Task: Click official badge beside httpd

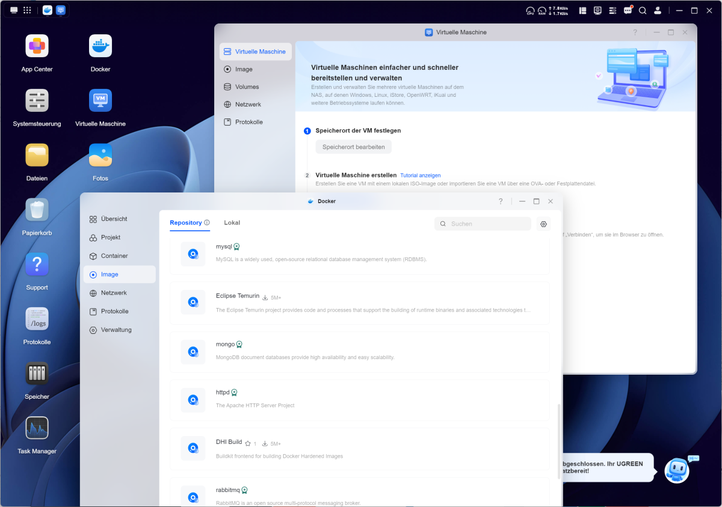Action: pyautogui.click(x=234, y=393)
